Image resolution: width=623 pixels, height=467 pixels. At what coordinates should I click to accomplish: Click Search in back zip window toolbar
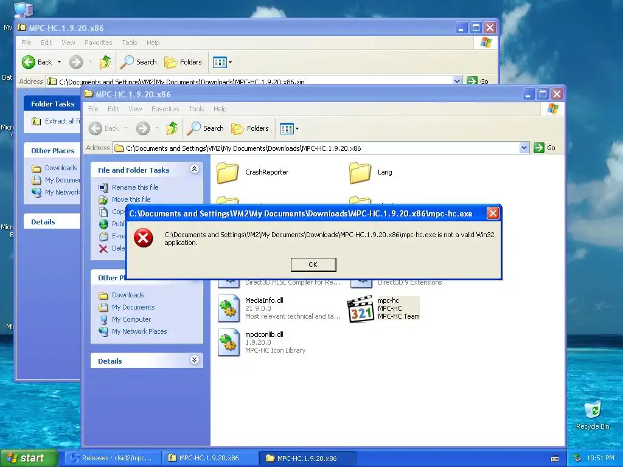(139, 62)
